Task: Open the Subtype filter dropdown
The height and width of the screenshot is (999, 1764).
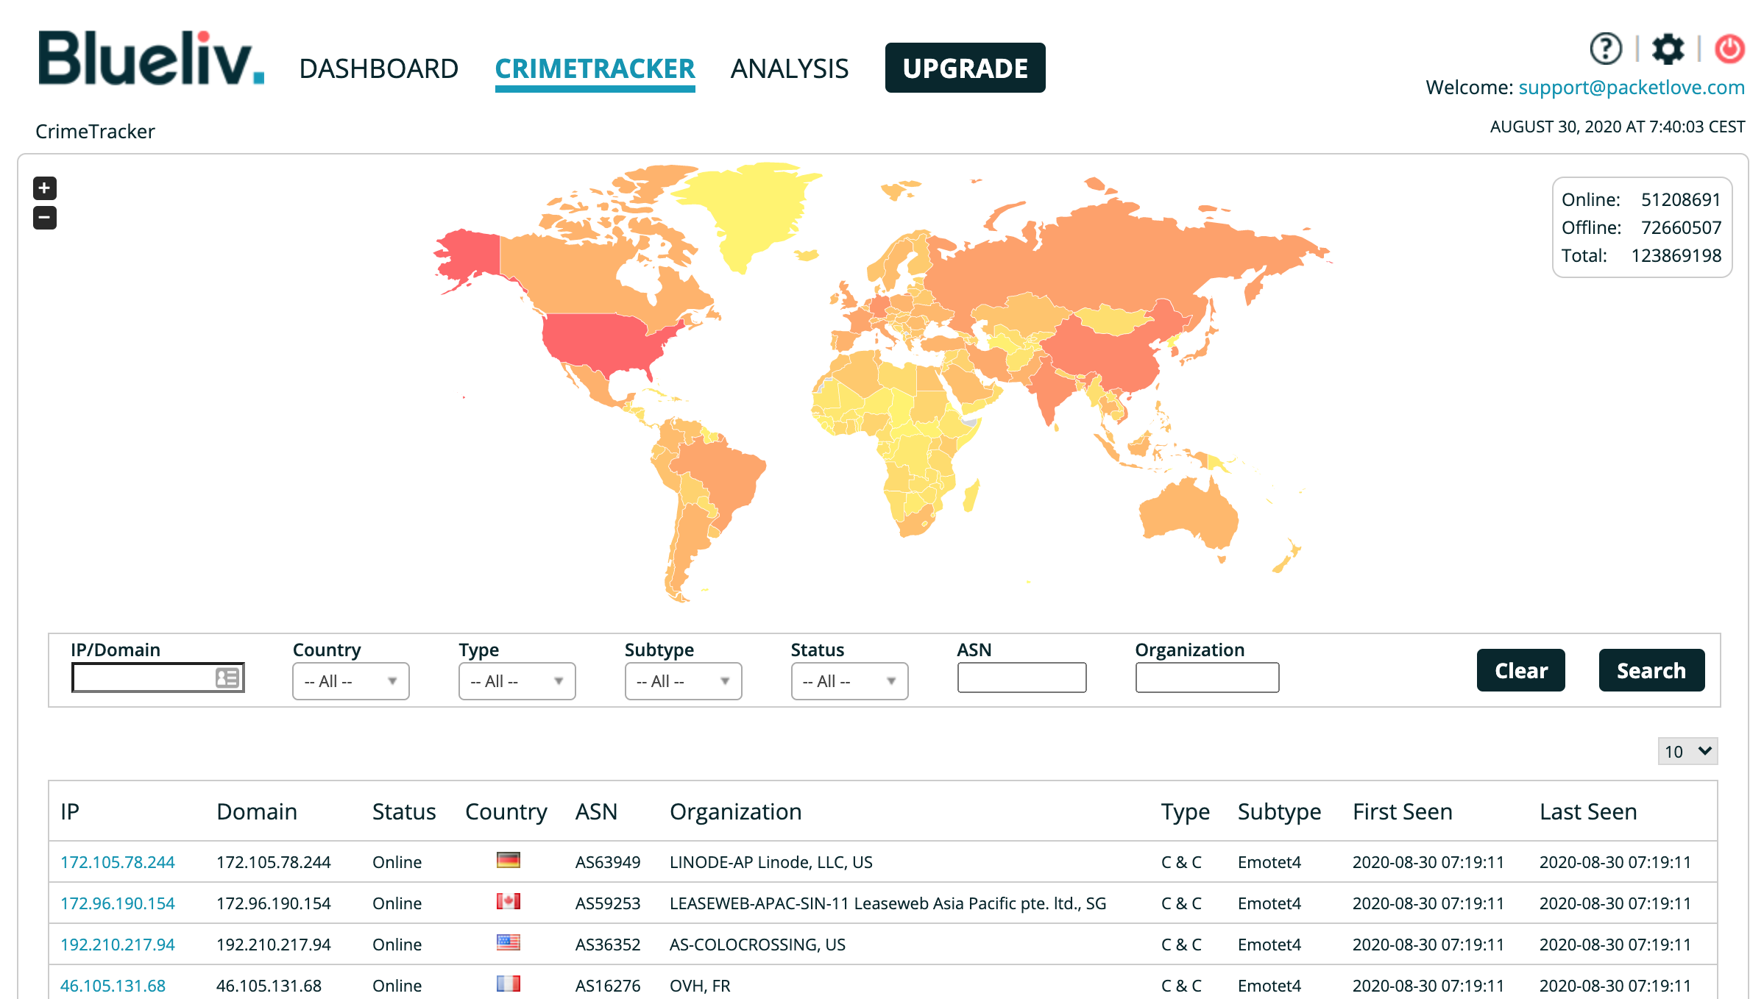Action: 684,681
